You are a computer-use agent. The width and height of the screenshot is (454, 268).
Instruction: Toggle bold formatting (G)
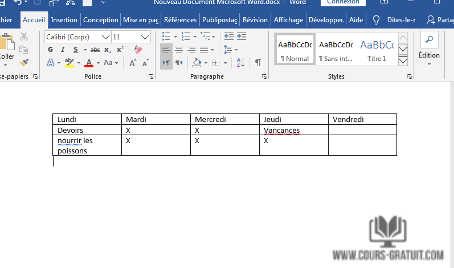51,50
